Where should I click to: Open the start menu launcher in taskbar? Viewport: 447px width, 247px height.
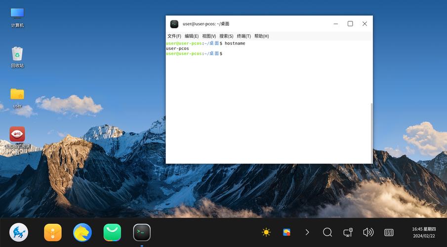pos(19,232)
